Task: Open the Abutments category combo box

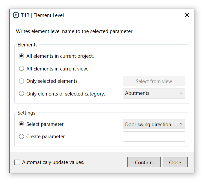Action: (154, 94)
